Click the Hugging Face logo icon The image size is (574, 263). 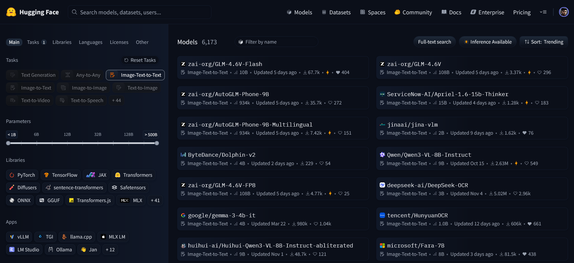click(x=11, y=12)
